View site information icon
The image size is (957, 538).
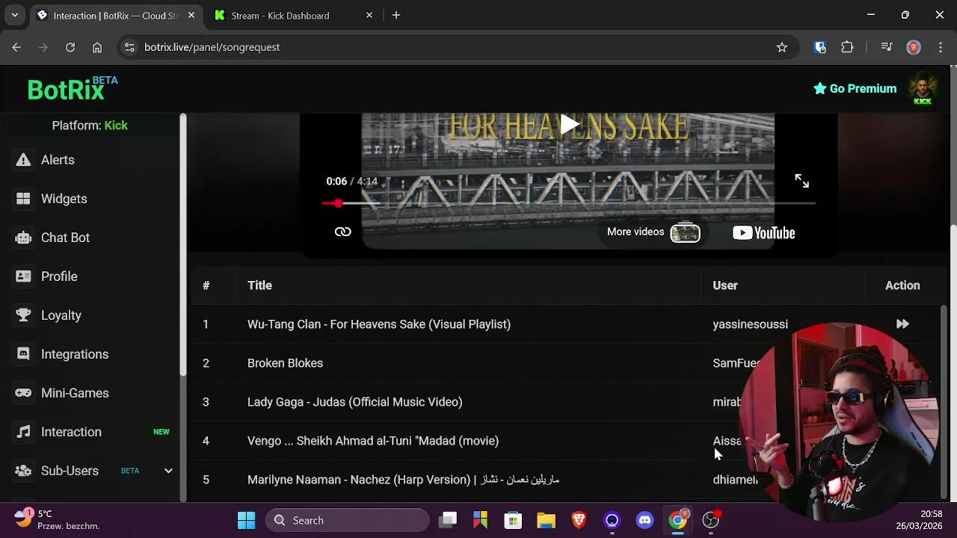point(129,47)
